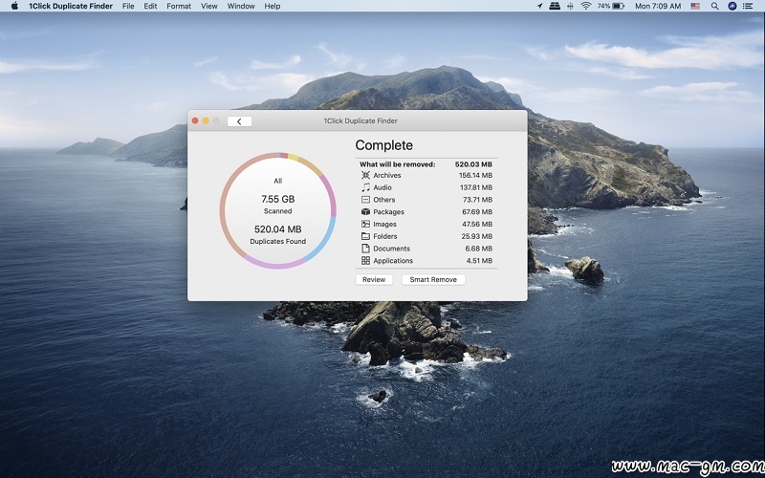Open the Review button
Viewport: 765px width, 478px height.
374,279
